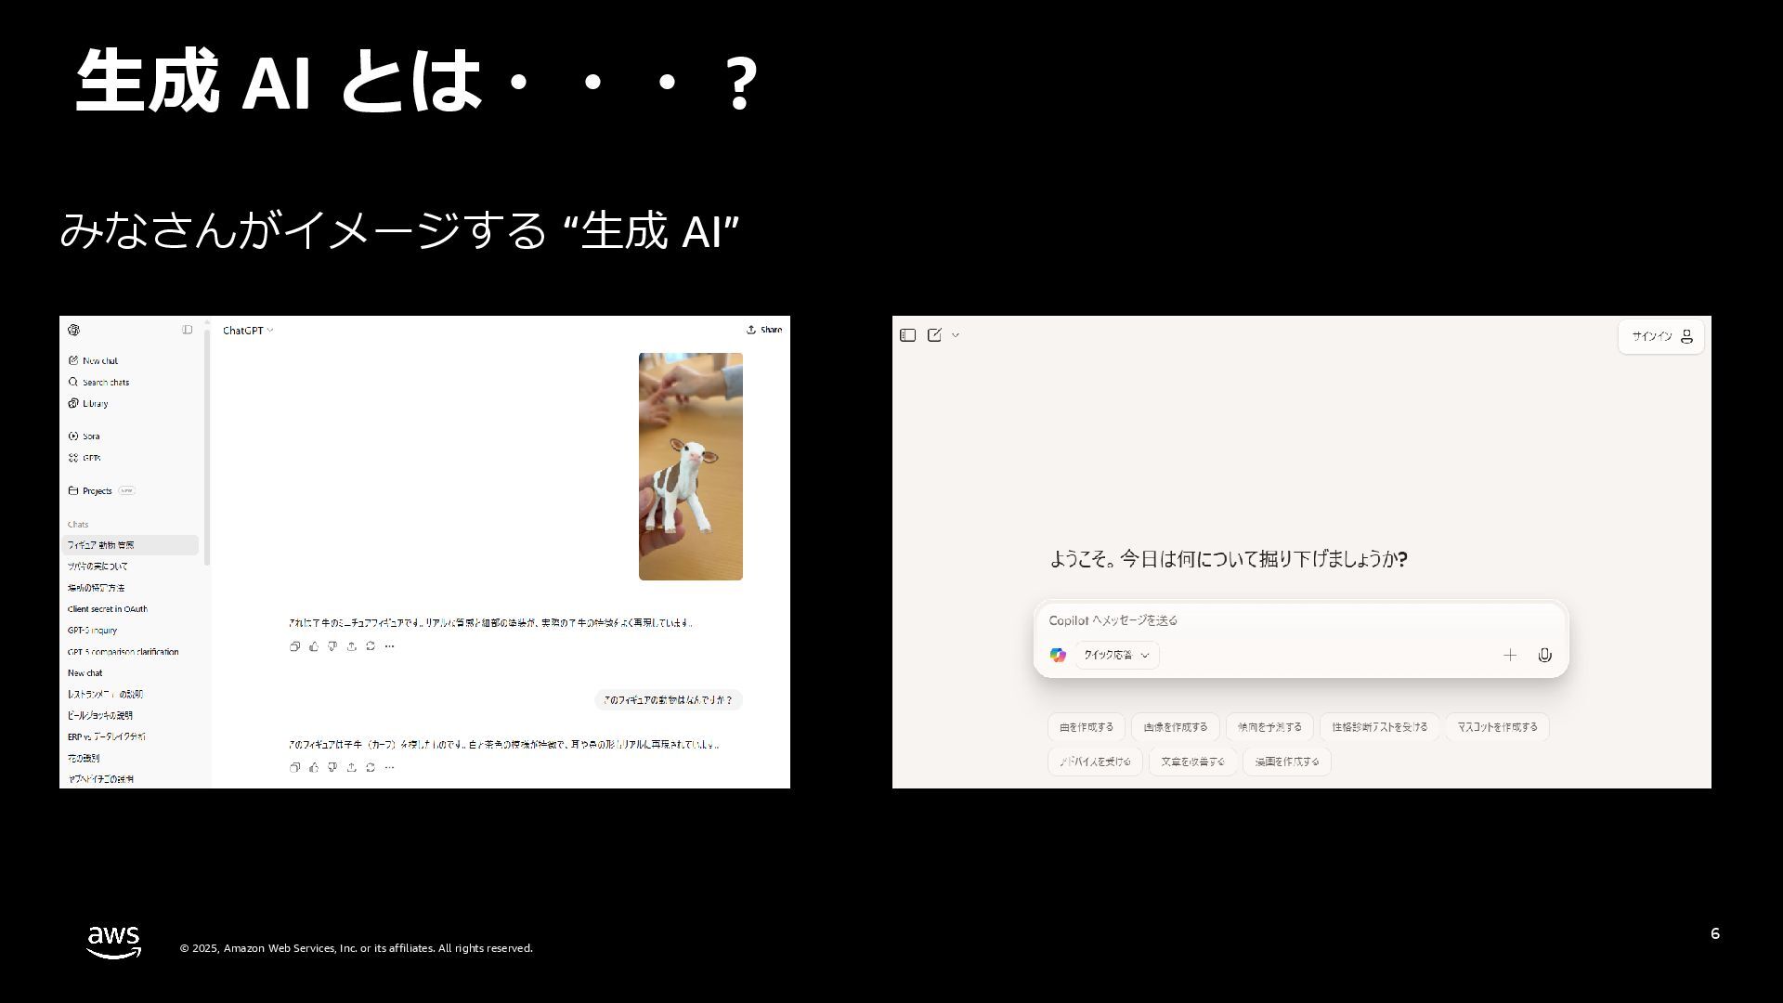Open the ChatGPT model selector dropdown
Image resolution: width=1783 pixels, height=1003 pixels.
tap(248, 331)
